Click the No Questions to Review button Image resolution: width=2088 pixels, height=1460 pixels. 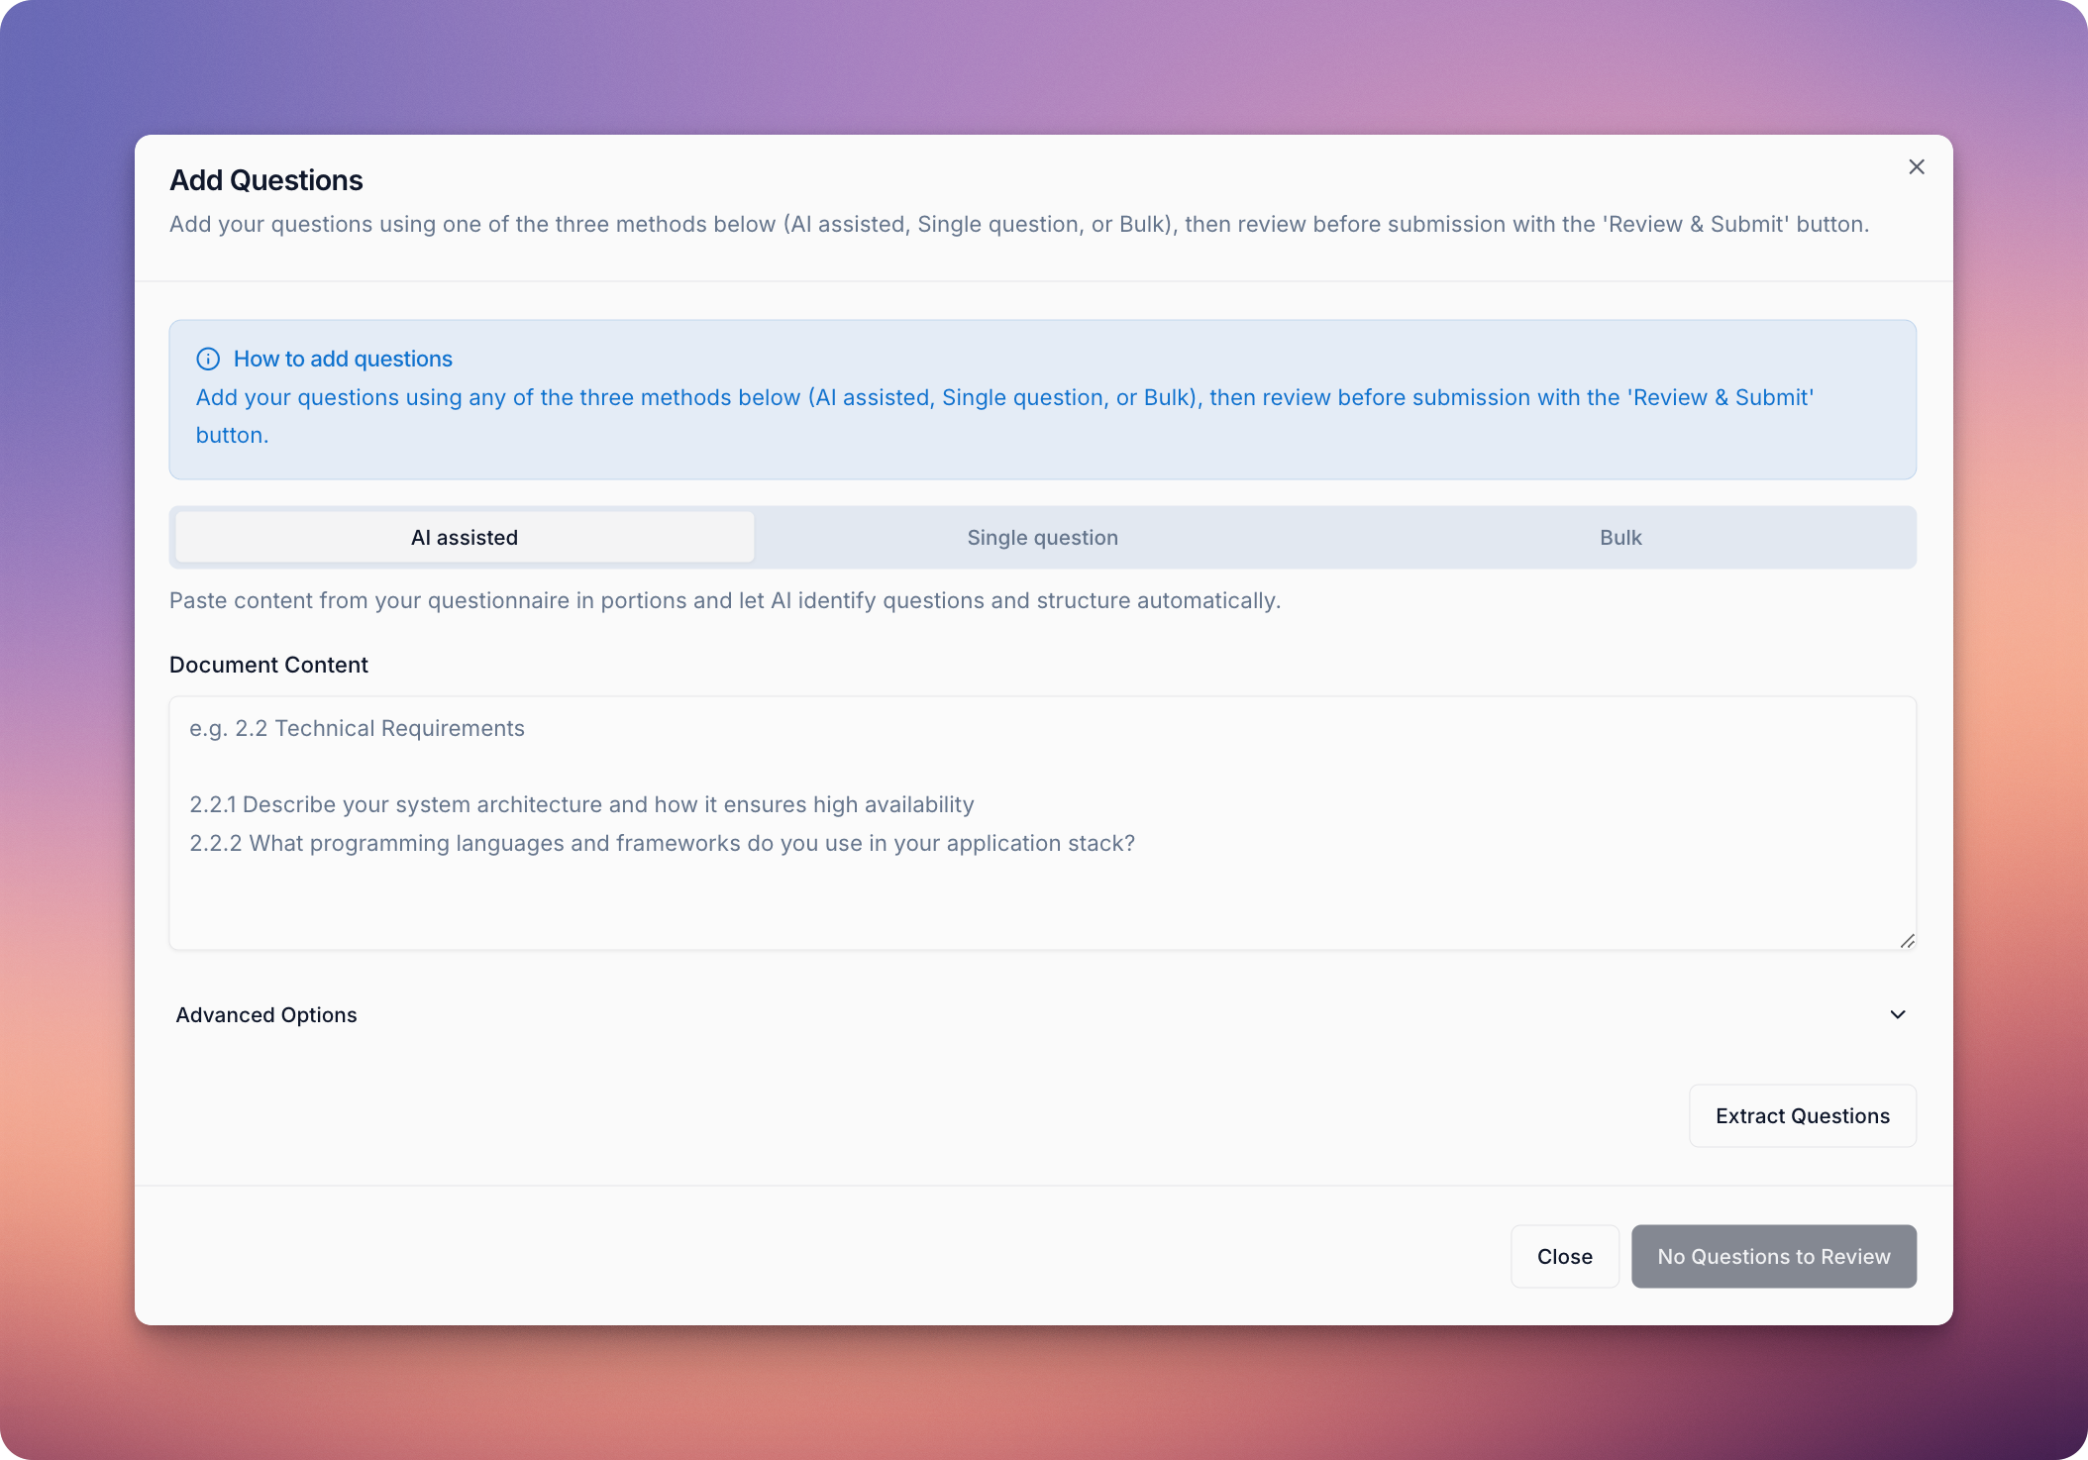click(1773, 1256)
